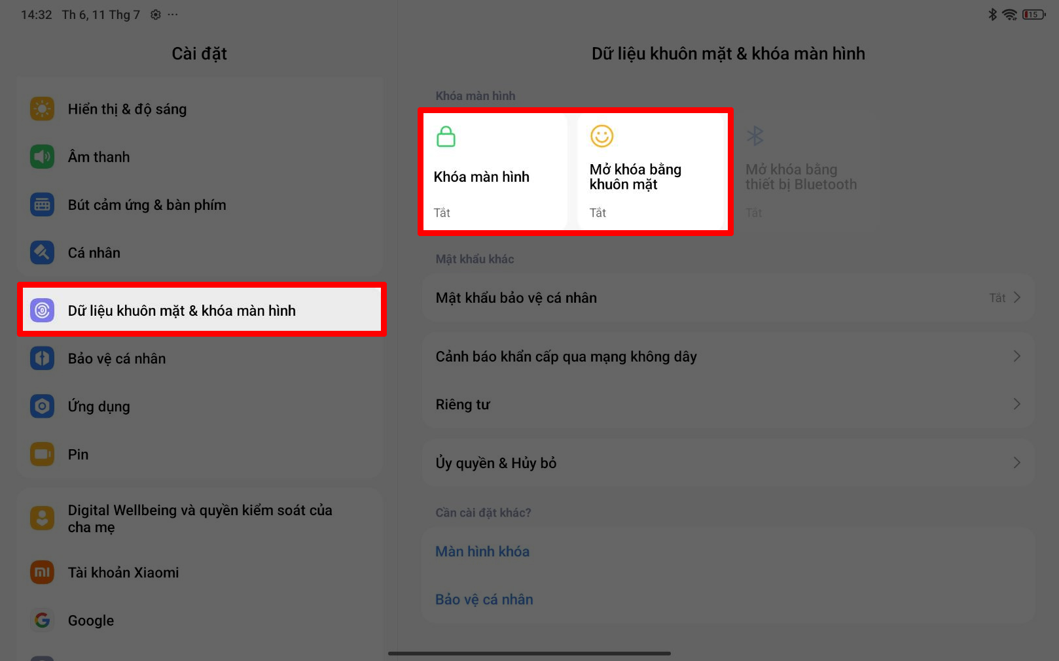Screen dimensions: 1059x661
Task: Select the Ứng dụng apps icon
Action: click(x=42, y=406)
